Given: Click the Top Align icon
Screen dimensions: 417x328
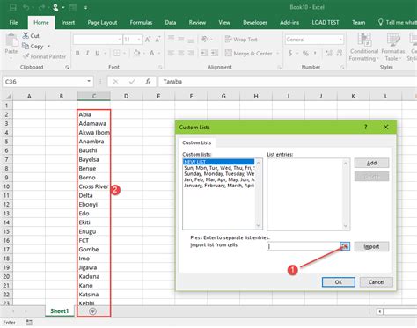Looking at the screenshot, I should tap(172, 38).
